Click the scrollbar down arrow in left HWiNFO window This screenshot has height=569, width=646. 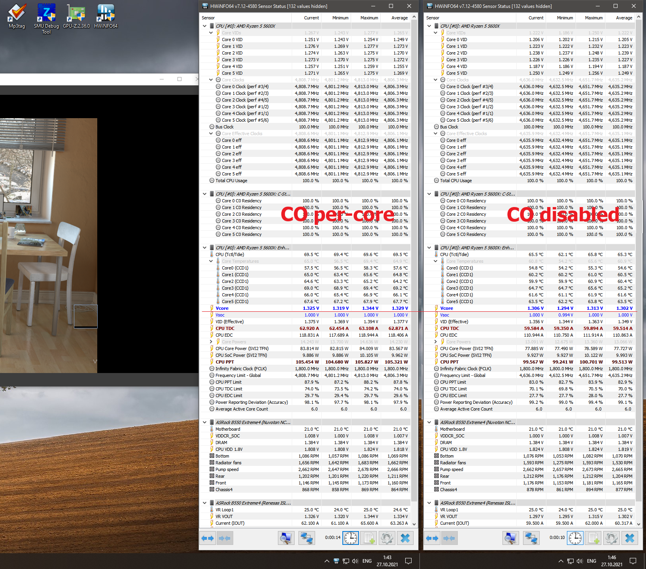point(414,524)
